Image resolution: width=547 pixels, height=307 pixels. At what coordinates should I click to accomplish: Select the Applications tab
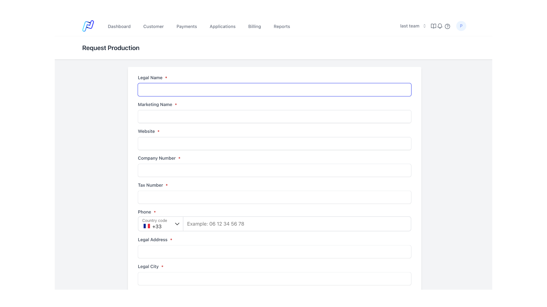[223, 26]
